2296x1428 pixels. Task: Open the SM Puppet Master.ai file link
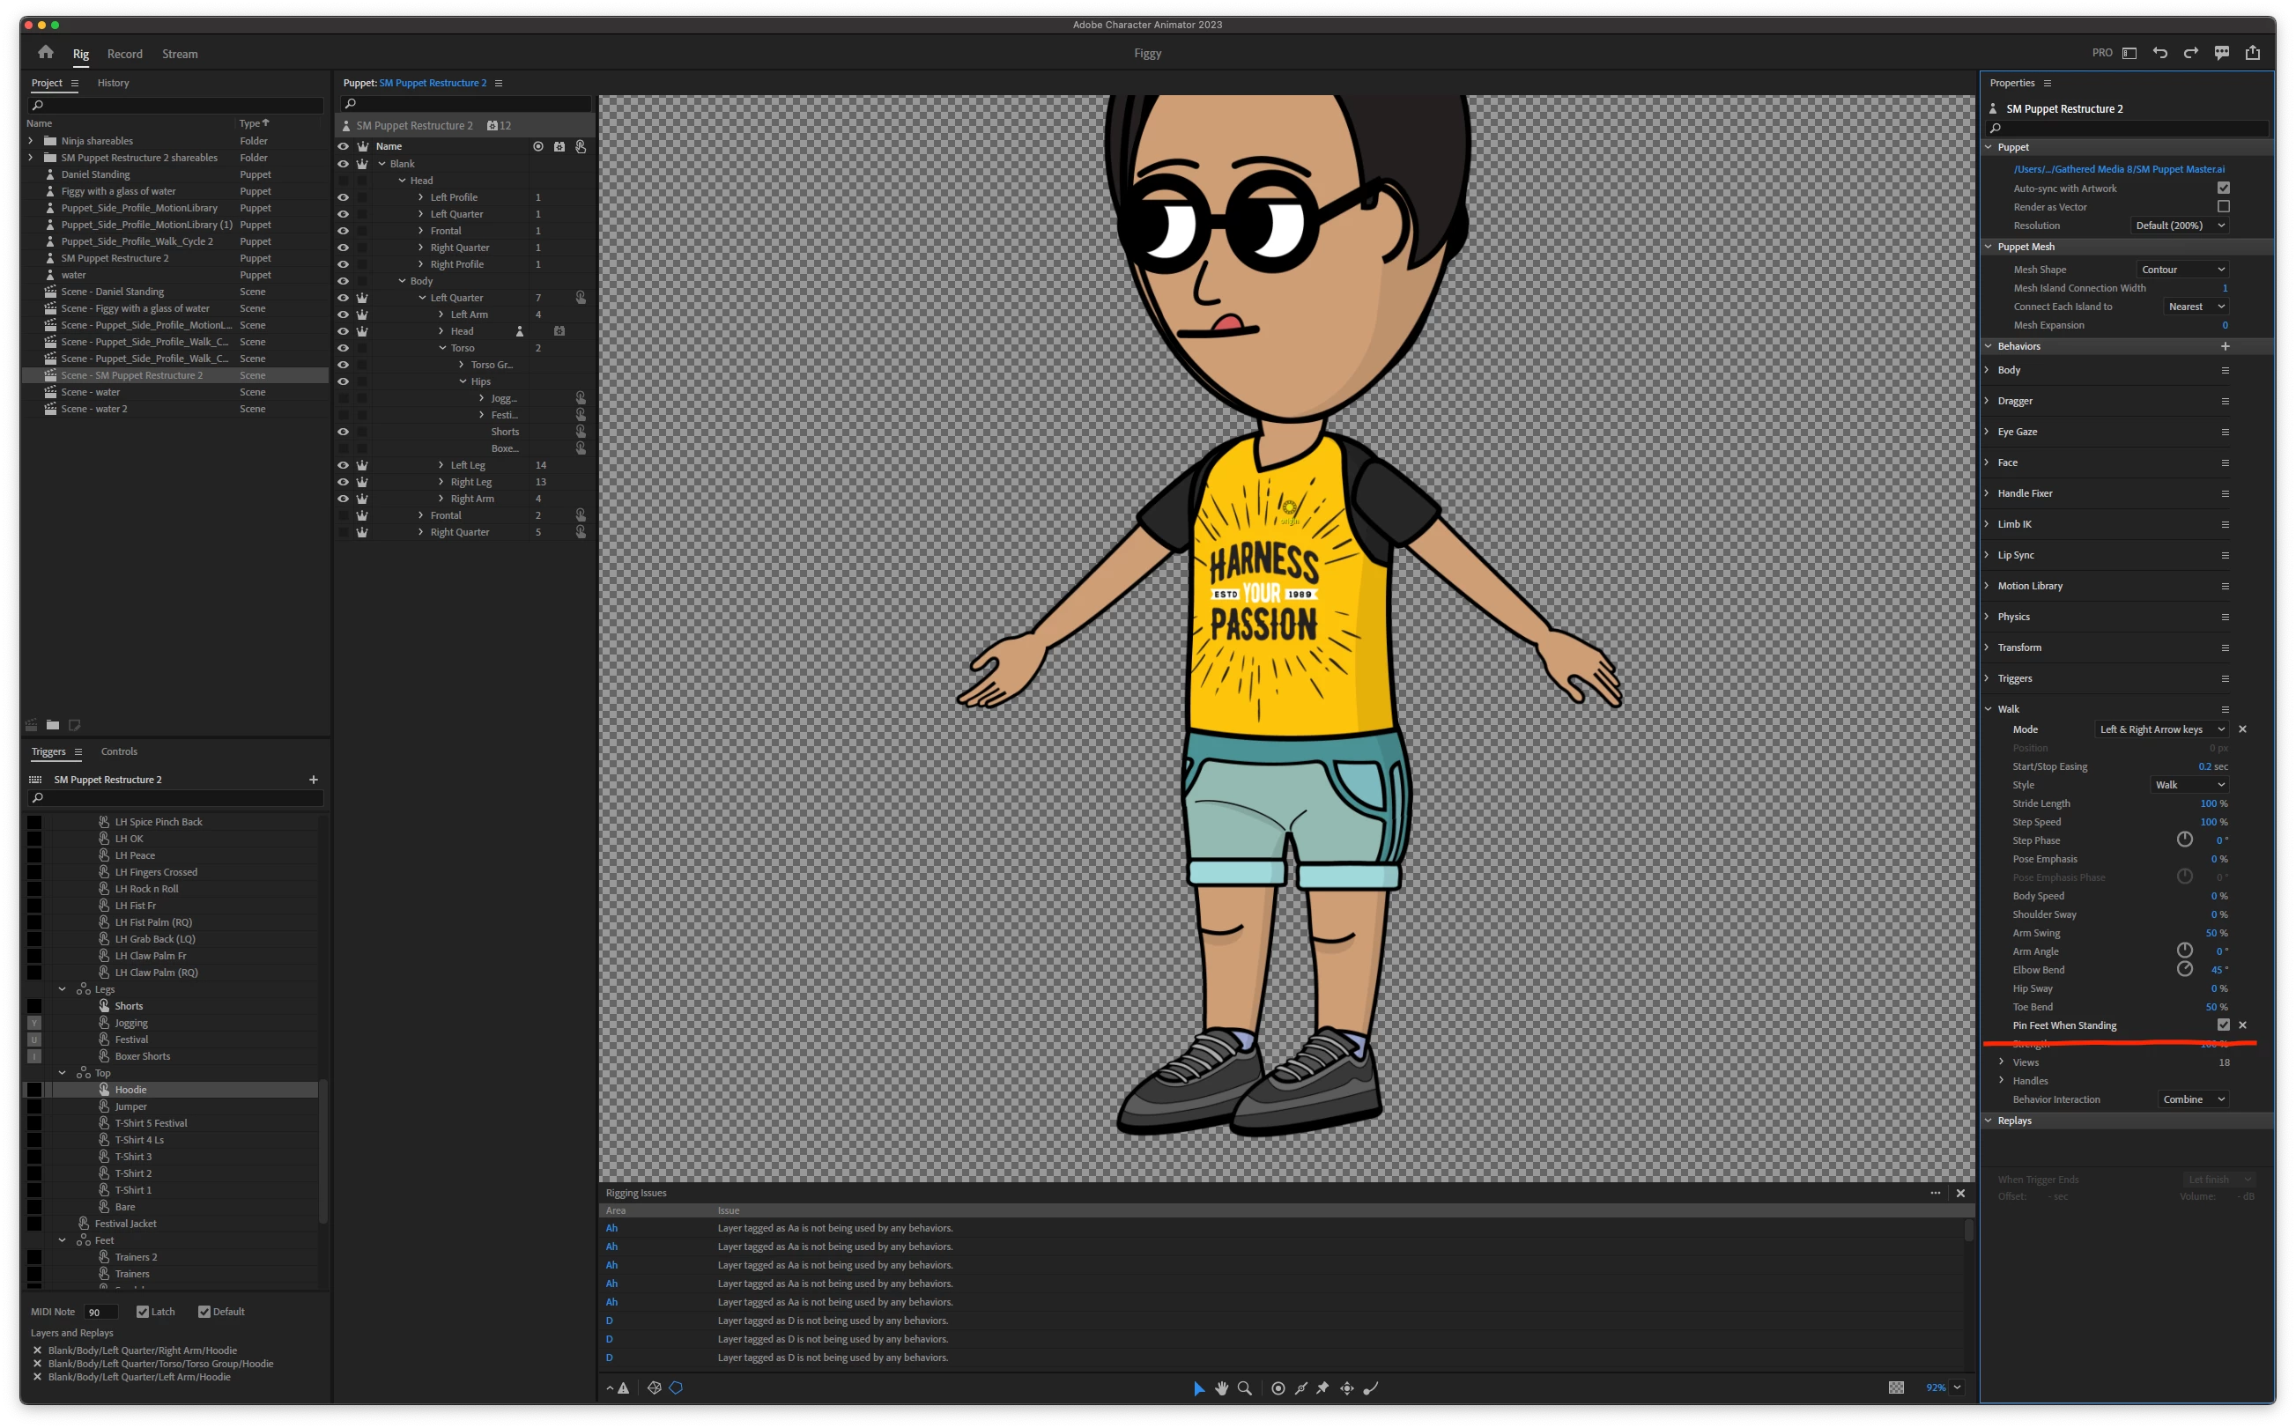point(2118,169)
